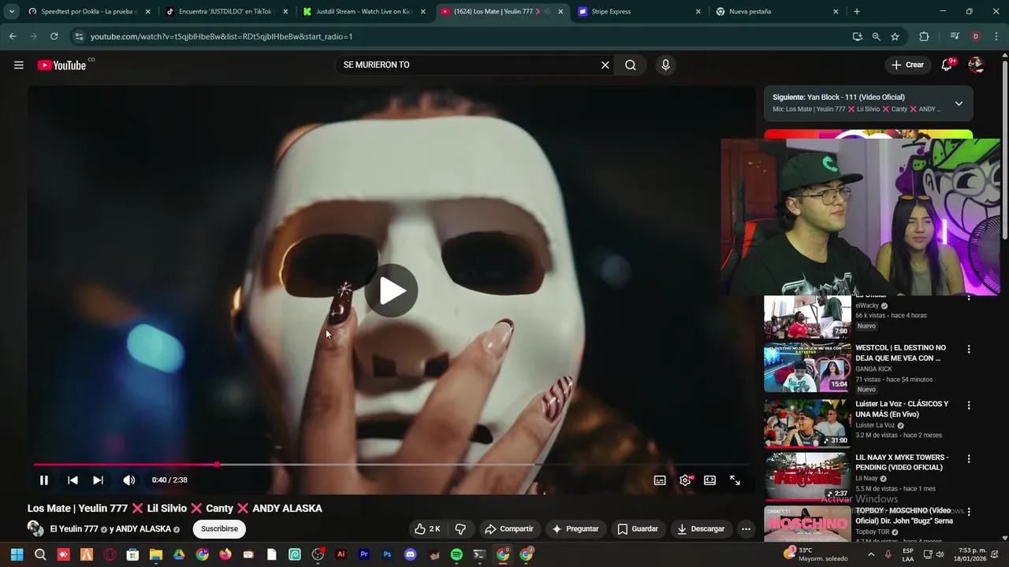Toggle fullscreen for the video
1009x567 pixels.
[735, 480]
